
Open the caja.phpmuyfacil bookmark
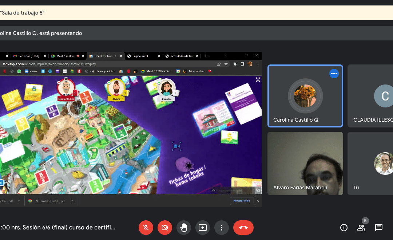click(x=100, y=71)
